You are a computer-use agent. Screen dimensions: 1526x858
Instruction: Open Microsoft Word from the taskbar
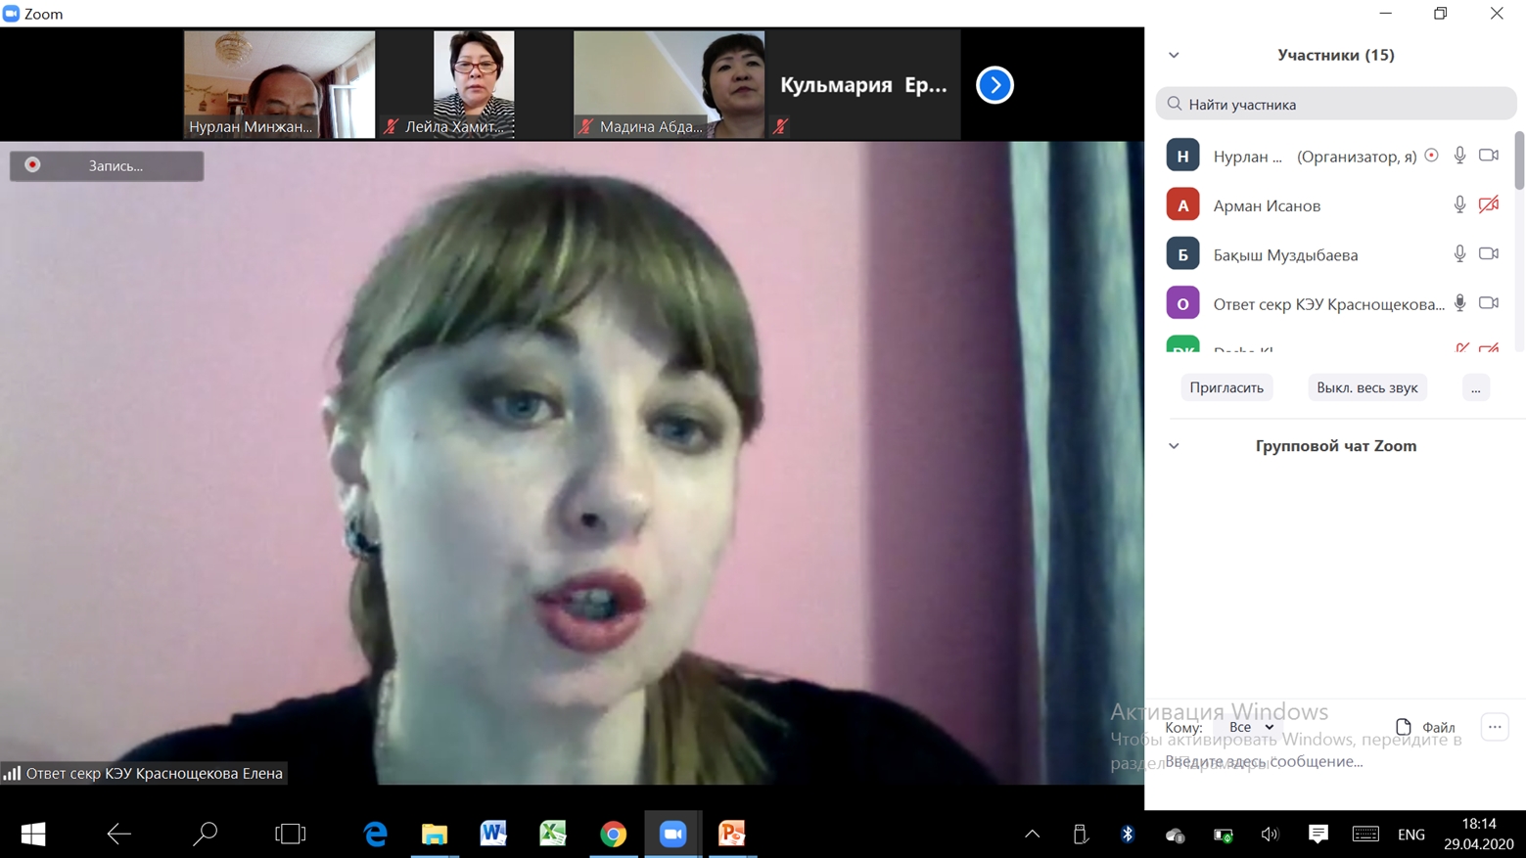(x=493, y=834)
